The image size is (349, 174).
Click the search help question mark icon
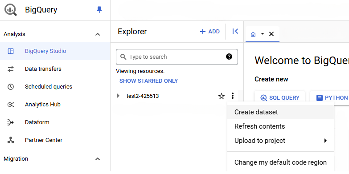(x=229, y=57)
